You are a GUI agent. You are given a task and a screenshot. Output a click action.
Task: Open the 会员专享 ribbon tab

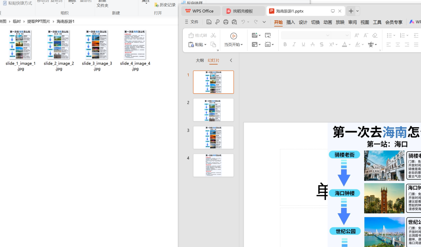(x=394, y=22)
